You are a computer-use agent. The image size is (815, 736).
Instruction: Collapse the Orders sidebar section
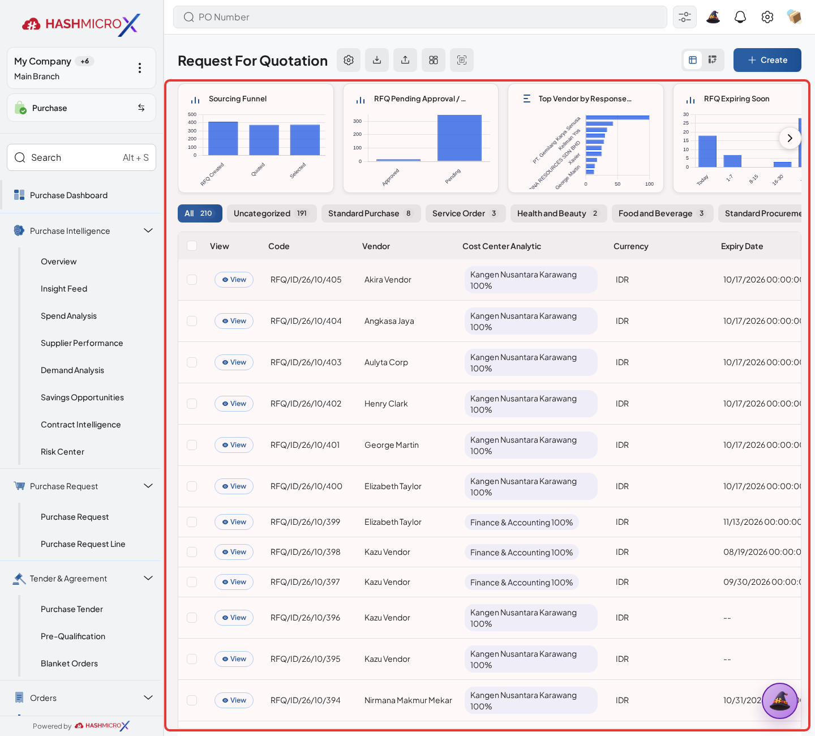coord(148,698)
